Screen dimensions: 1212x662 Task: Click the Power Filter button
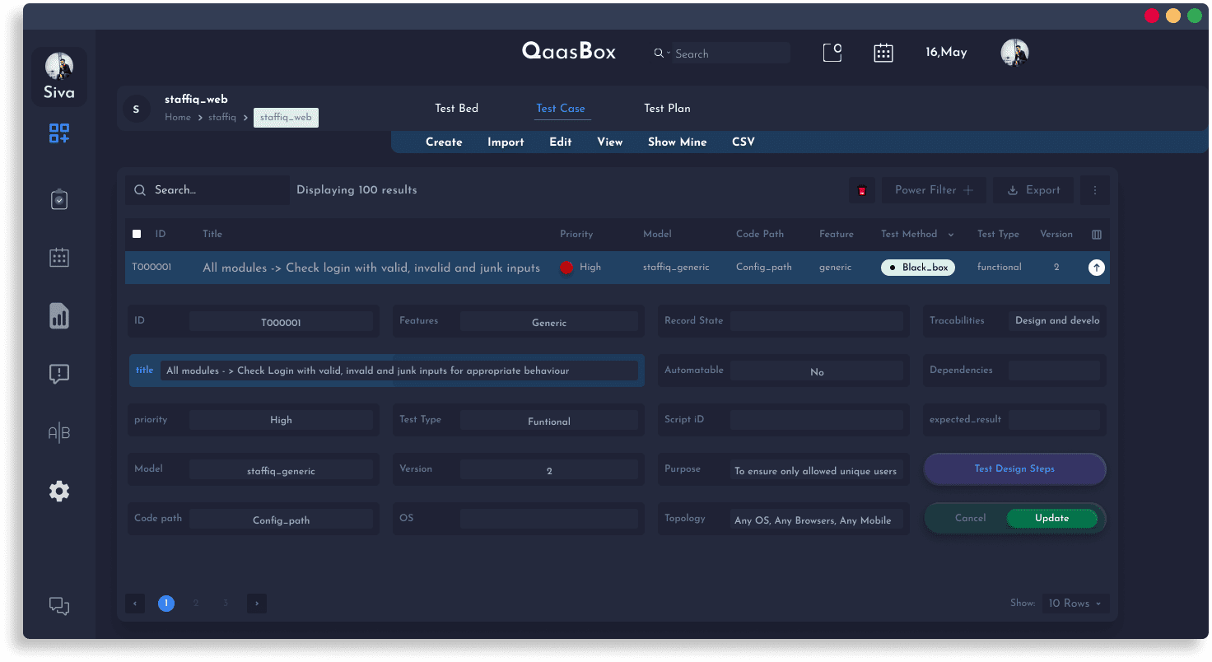tap(934, 190)
